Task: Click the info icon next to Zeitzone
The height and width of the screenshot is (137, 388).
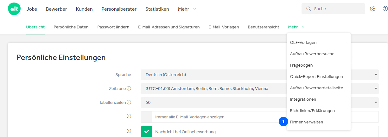Action: 129,88
